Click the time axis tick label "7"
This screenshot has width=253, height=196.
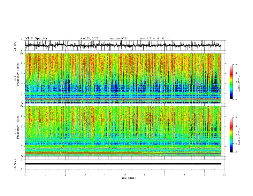(x=165, y=175)
